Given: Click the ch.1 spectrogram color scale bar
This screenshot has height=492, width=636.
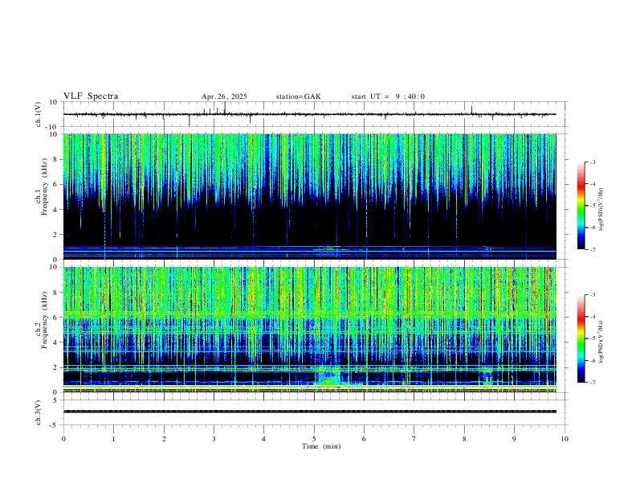Looking at the screenshot, I should tap(581, 206).
